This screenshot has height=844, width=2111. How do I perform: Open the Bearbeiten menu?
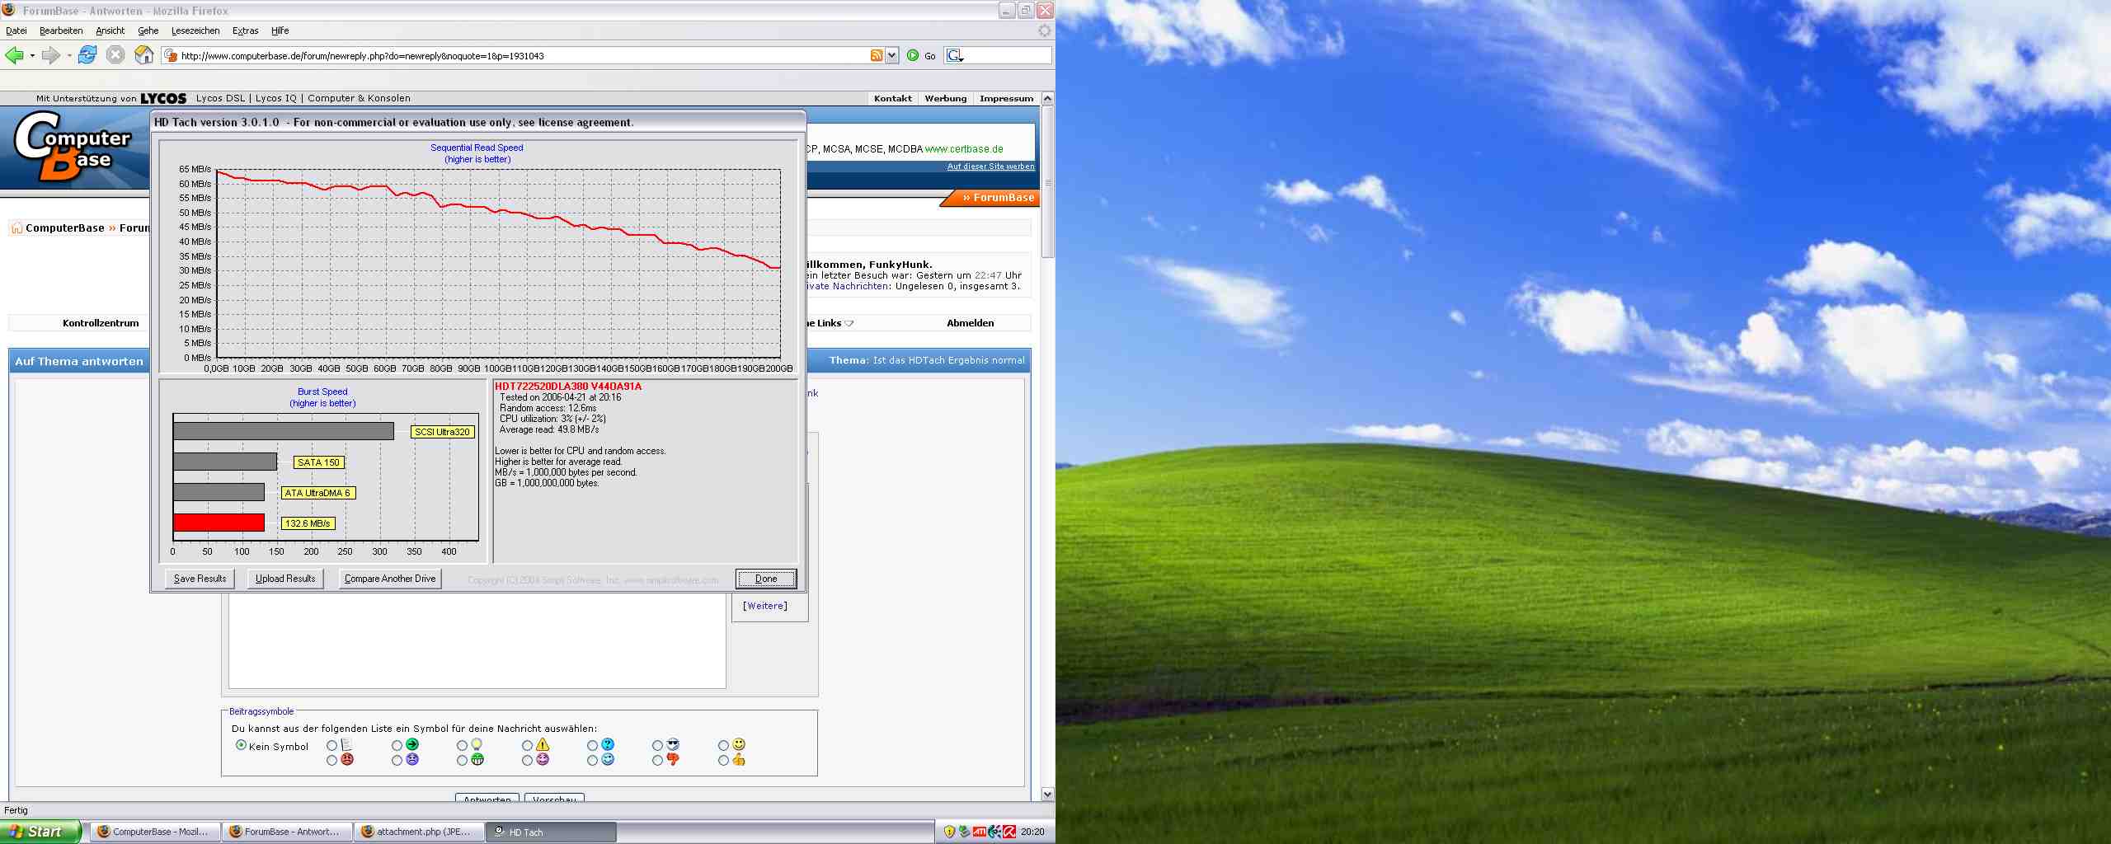point(61,30)
